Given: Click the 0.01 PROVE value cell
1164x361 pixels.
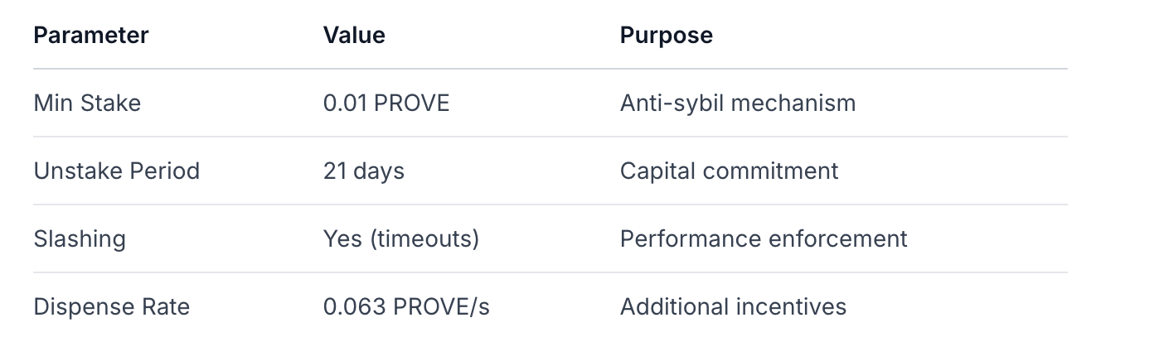Looking at the screenshot, I should tap(386, 103).
